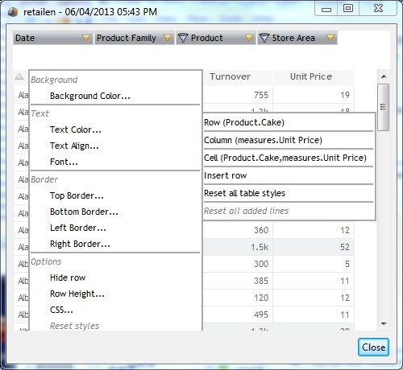Select Bottom Border... option
The width and height of the screenshot is (403, 370).
[84, 212]
